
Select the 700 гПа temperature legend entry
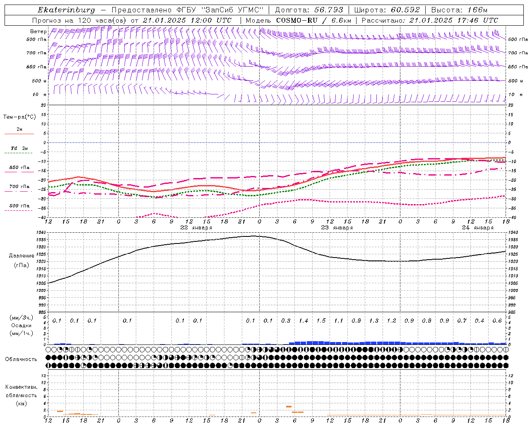(19, 187)
